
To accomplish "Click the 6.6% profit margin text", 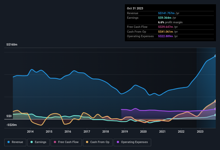I will 170,22.
